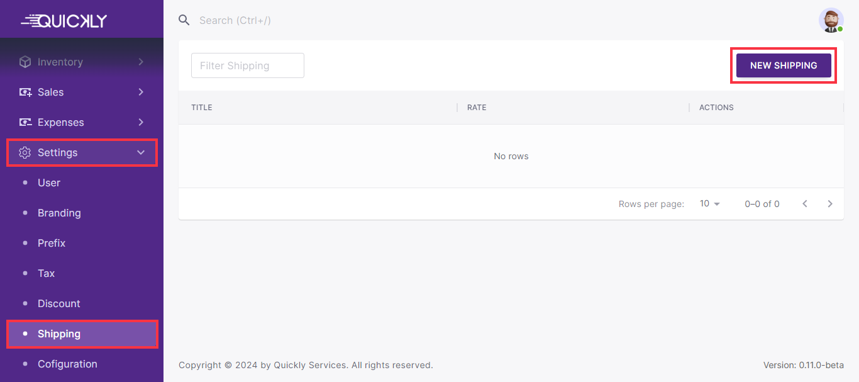Collapse the Settings menu chevron
This screenshot has width=859, height=382.
[x=141, y=152]
